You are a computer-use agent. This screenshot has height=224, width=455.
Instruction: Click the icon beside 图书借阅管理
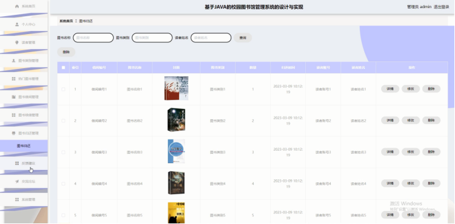pos(13,97)
